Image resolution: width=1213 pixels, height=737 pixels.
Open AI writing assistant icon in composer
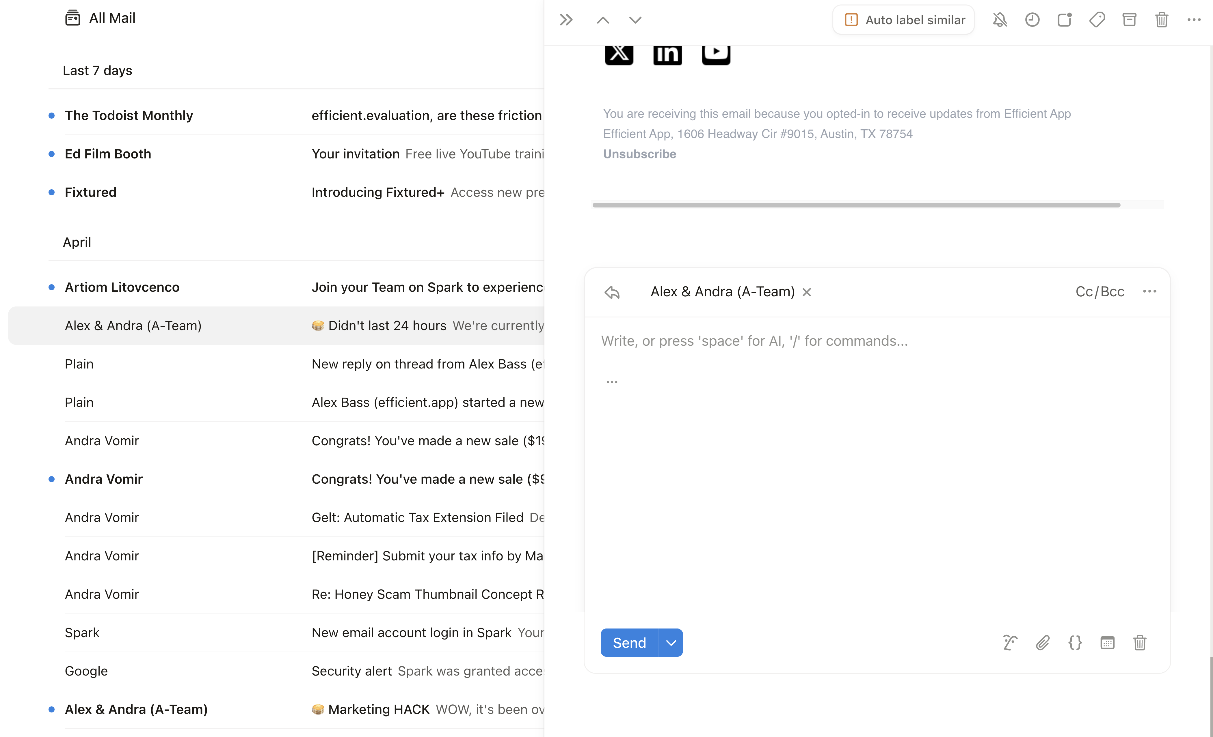coord(1010,643)
